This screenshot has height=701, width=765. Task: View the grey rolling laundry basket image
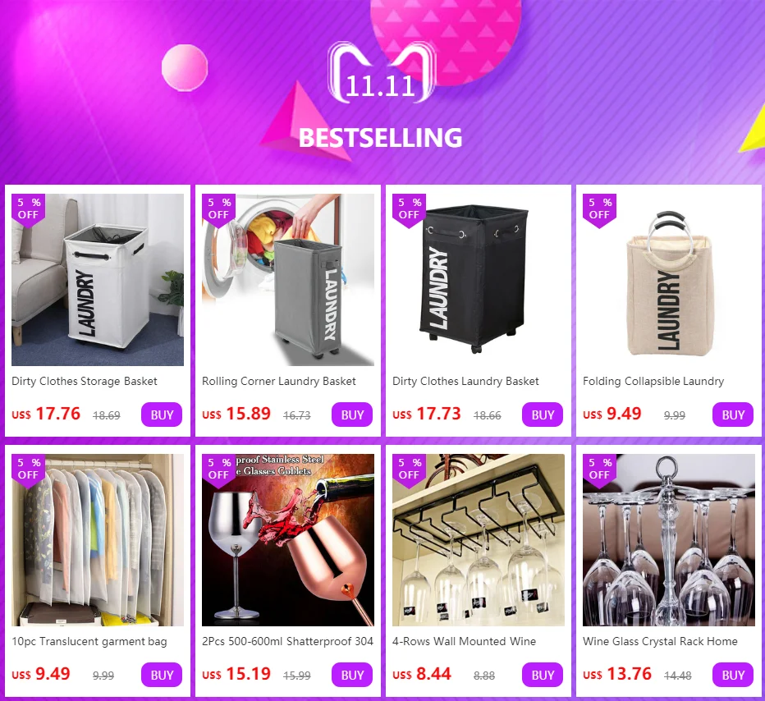point(288,280)
